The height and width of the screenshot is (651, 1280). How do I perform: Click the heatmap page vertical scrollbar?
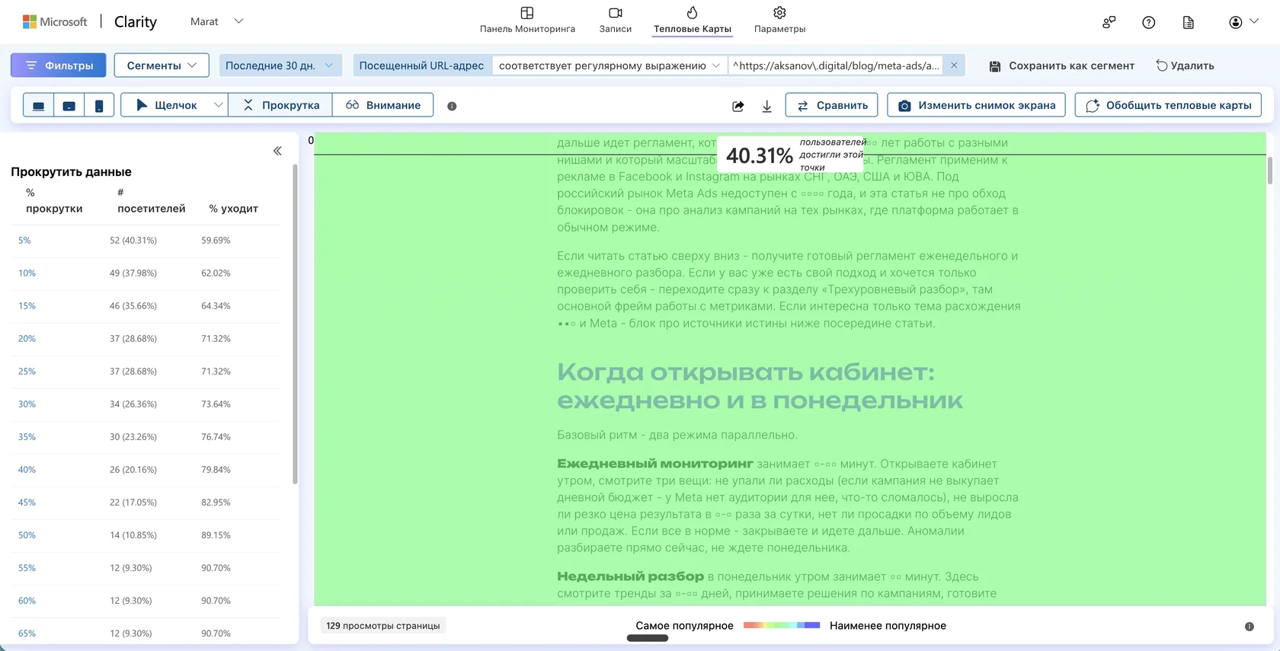coord(1269,171)
